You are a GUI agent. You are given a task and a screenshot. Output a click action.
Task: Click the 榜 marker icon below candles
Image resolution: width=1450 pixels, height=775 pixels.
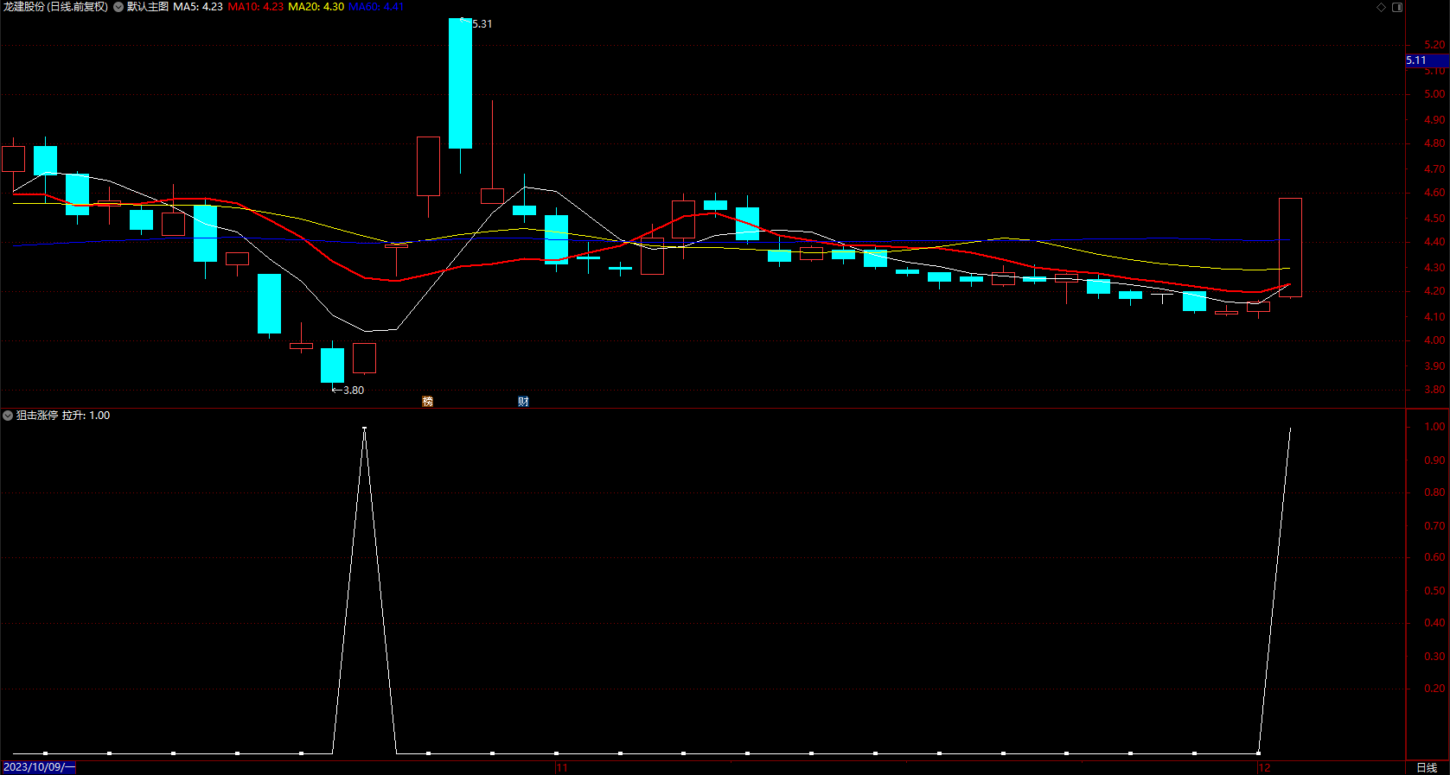427,401
